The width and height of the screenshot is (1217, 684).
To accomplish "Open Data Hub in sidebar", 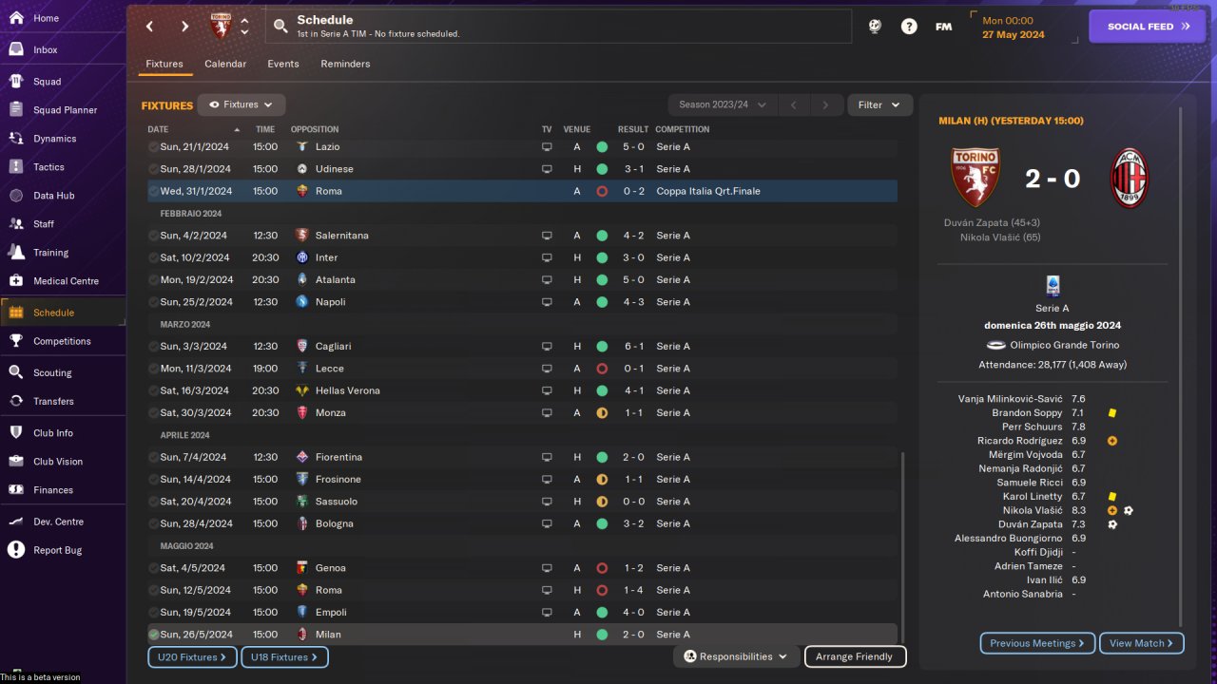I will click(53, 196).
